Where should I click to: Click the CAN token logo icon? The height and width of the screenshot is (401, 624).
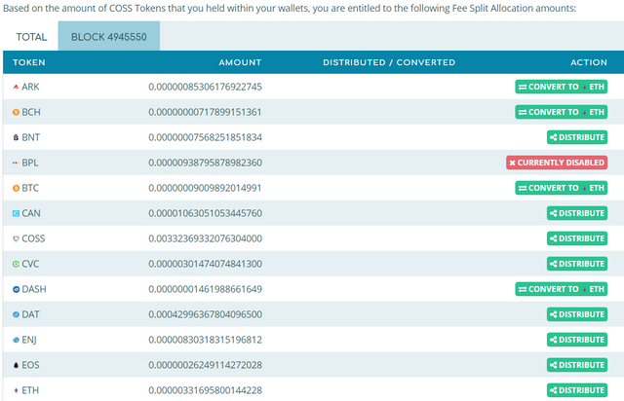pos(16,213)
